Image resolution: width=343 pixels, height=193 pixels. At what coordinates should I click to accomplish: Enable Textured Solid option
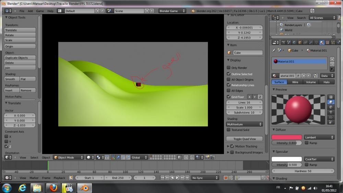click(229, 130)
